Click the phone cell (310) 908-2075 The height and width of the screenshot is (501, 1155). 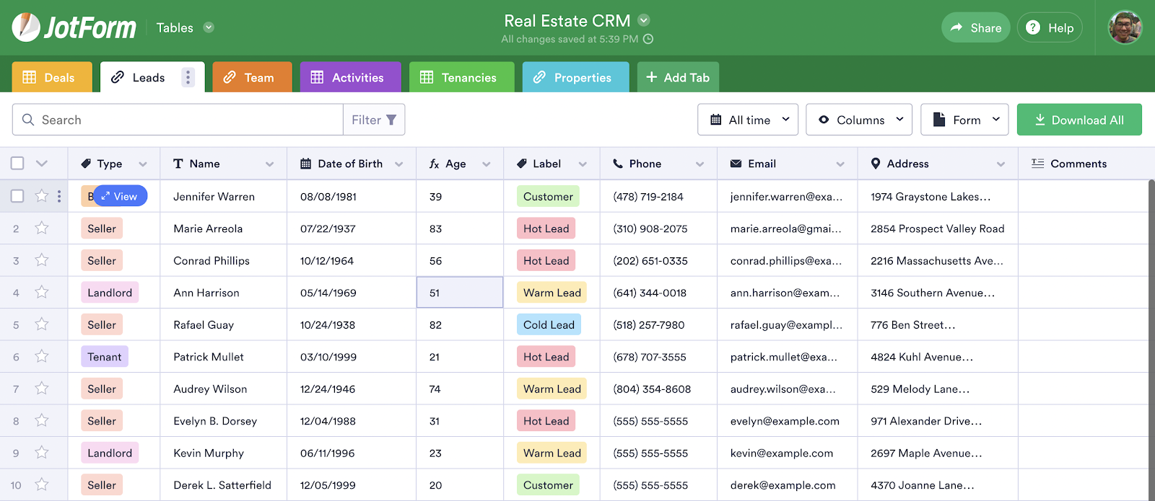[x=658, y=228]
